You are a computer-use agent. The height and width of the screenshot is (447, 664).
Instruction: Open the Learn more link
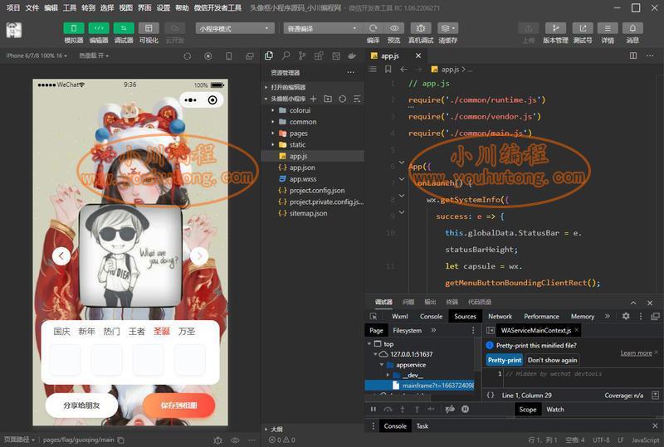(636, 353)
